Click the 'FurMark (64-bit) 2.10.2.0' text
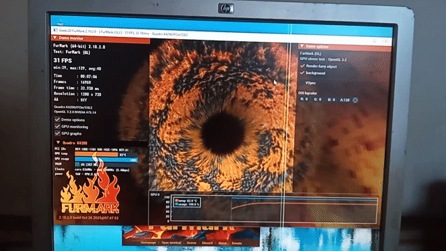 click(79, 46)
